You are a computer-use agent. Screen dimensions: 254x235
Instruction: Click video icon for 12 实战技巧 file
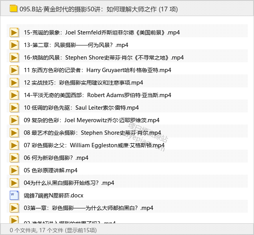(x=14, y=83)
